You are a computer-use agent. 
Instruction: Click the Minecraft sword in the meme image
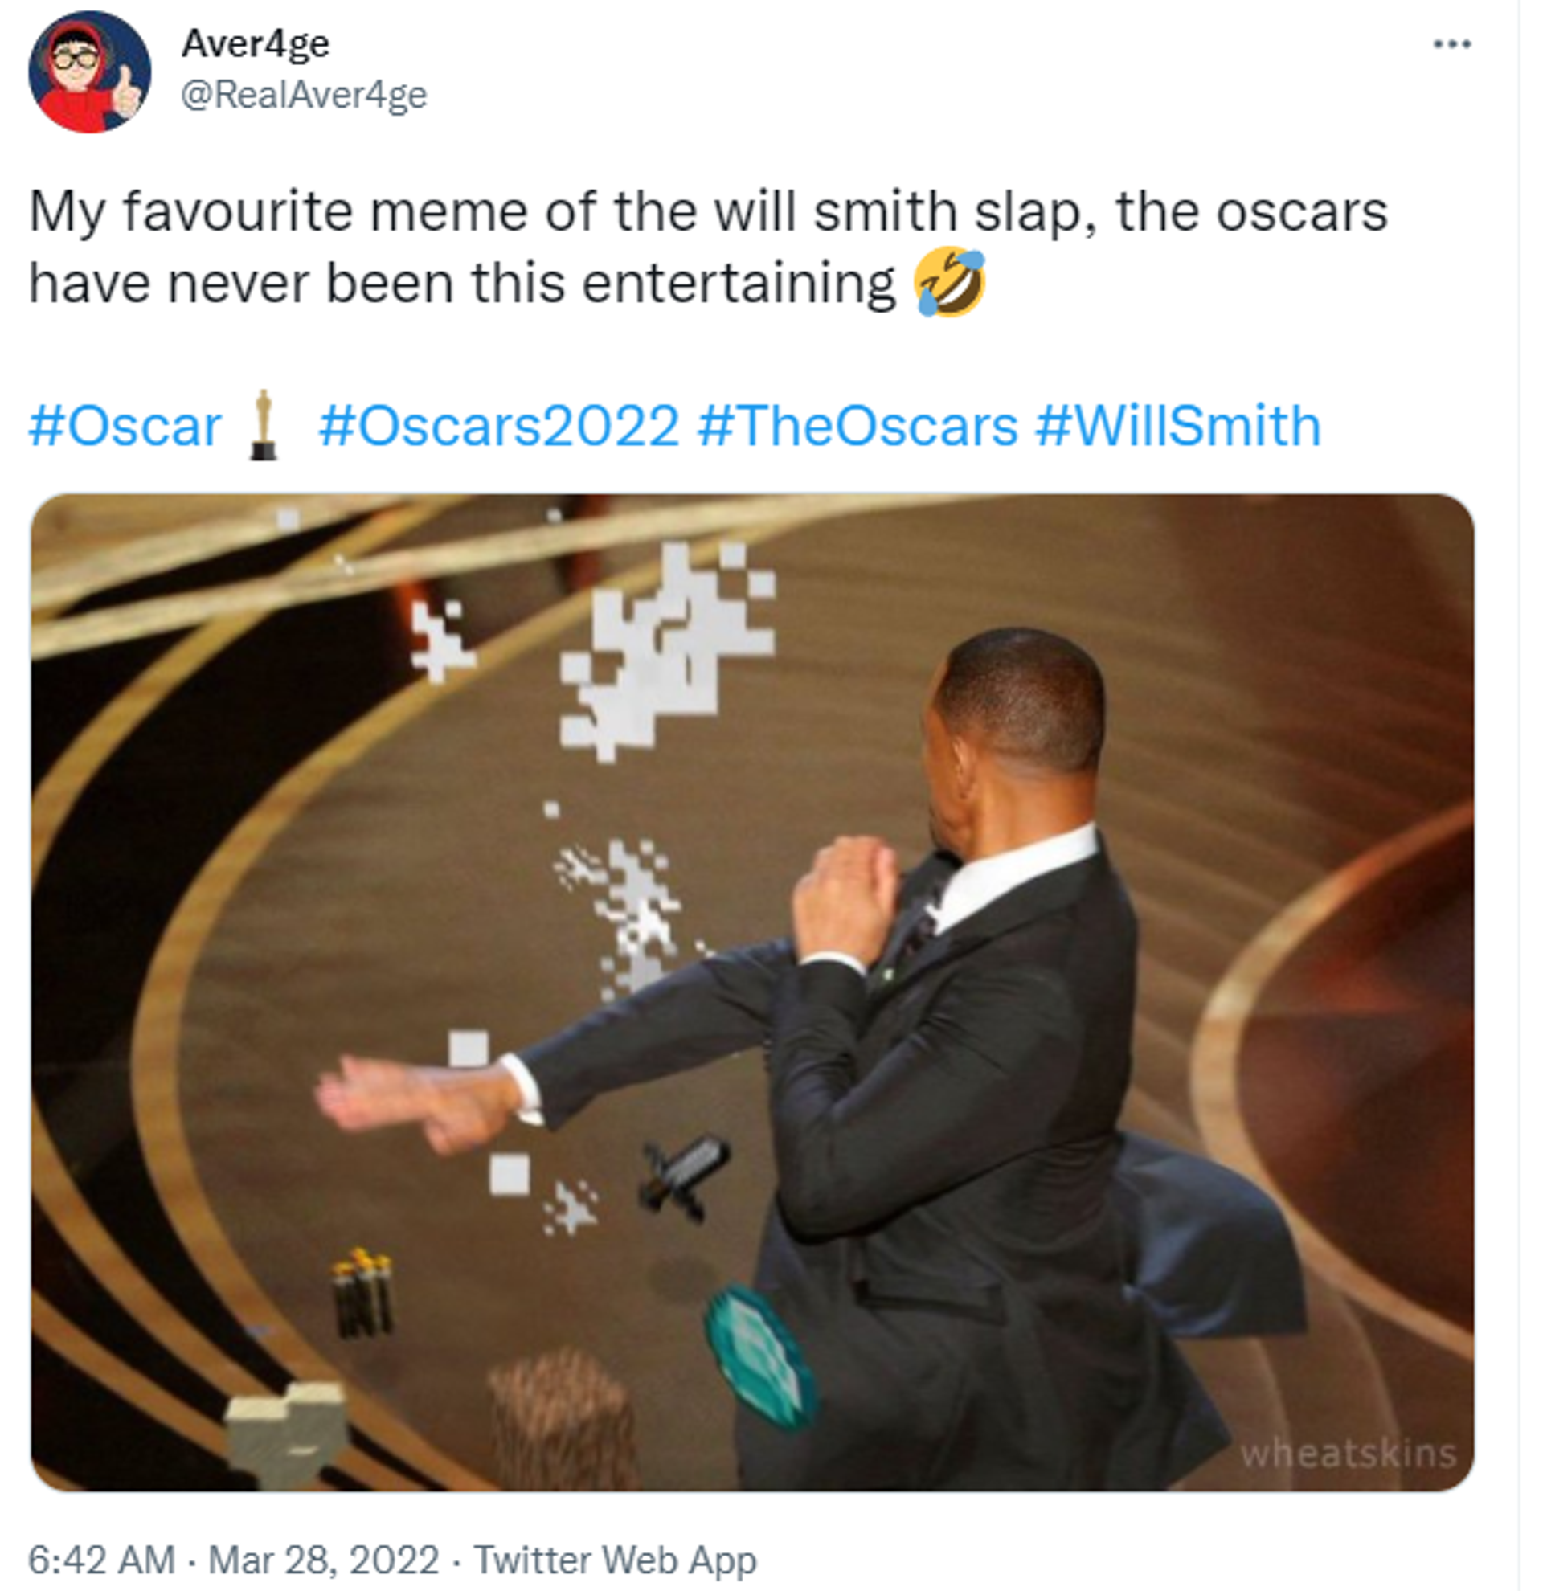pos(684,1178)
